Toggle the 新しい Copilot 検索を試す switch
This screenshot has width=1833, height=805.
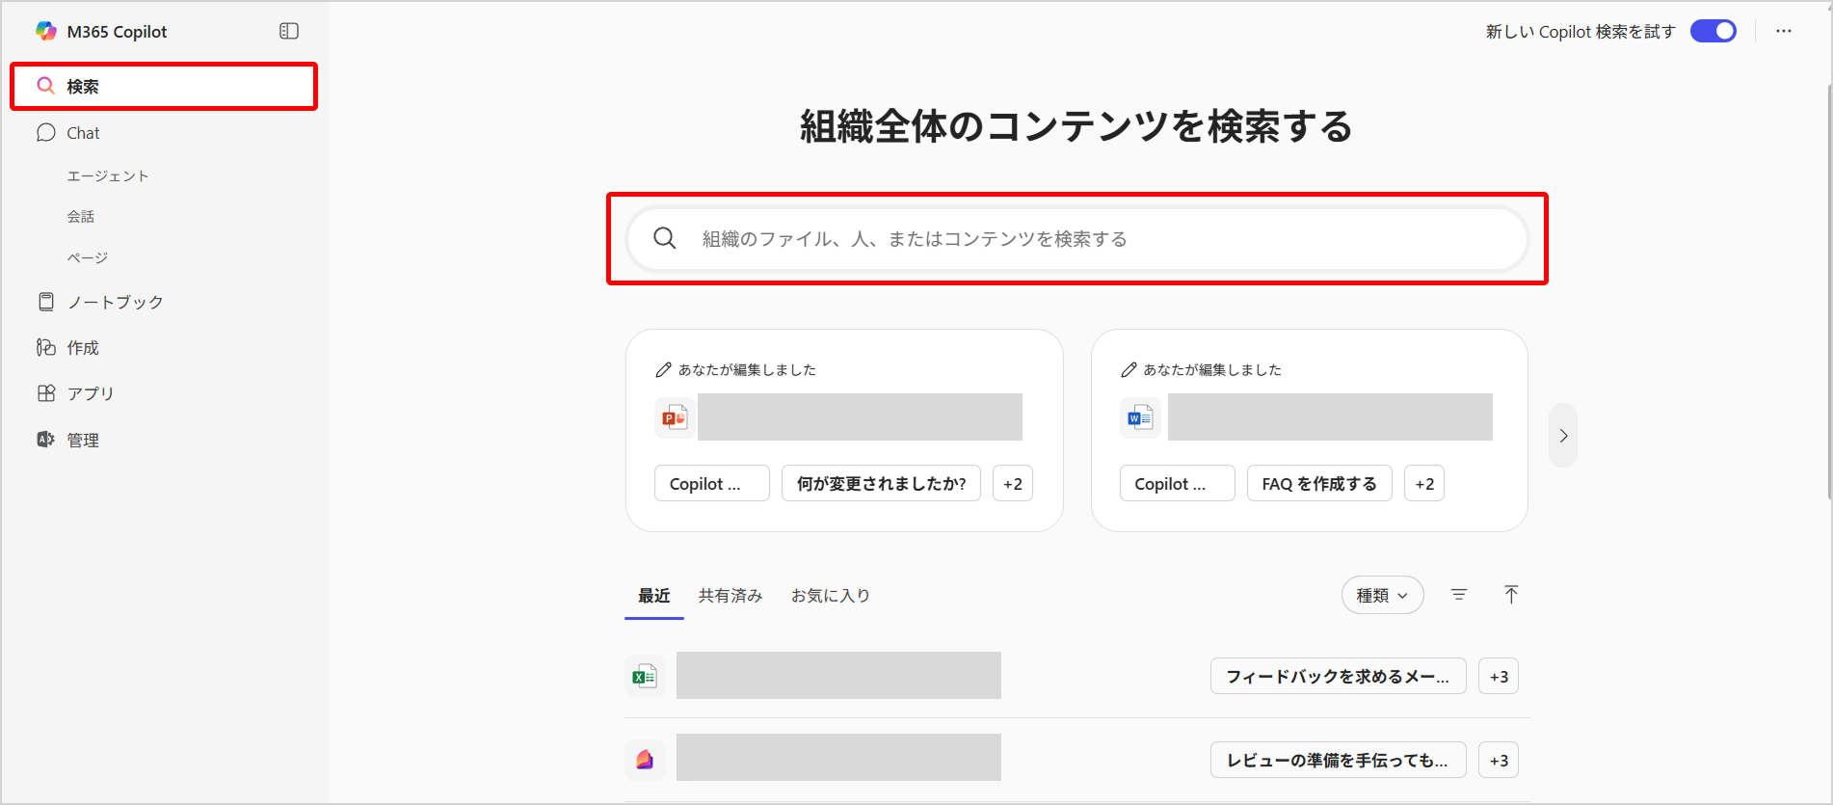tap(1713, 32)
